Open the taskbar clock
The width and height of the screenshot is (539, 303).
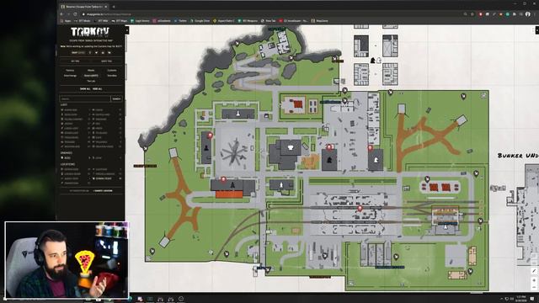tap(520, 298)
